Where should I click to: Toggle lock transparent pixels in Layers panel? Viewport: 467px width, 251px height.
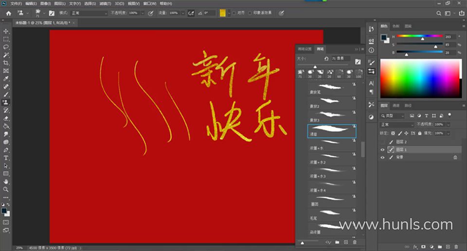(393, 133)
